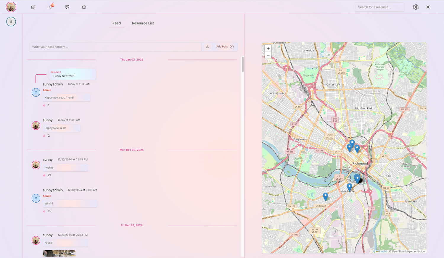Focus the Search for a resource field
The width and height of the screenshot is (444, 258).
(380, 7)
